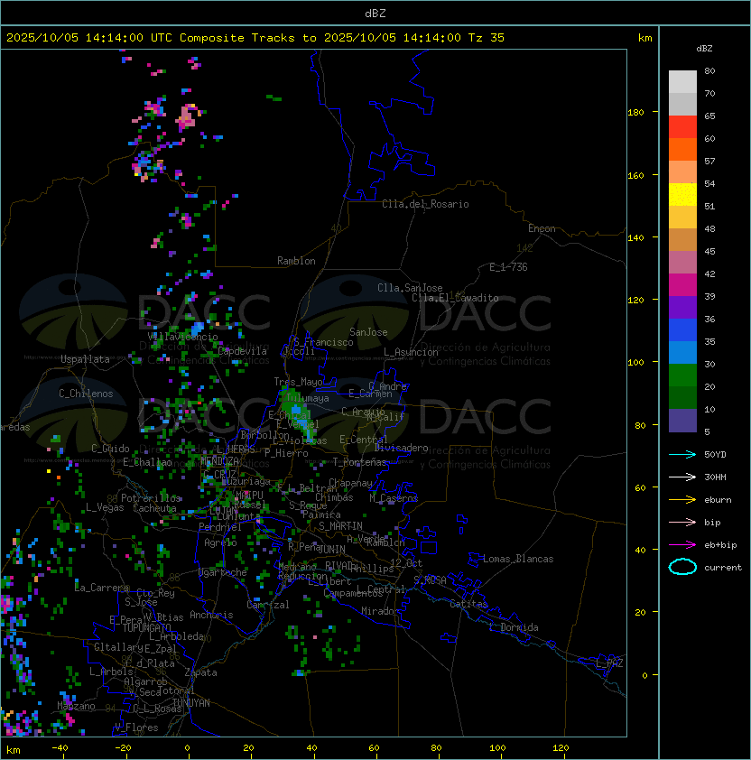751x760 pixels.
Task: Click the 'Zapata' map label
Action: coord(200,672)
